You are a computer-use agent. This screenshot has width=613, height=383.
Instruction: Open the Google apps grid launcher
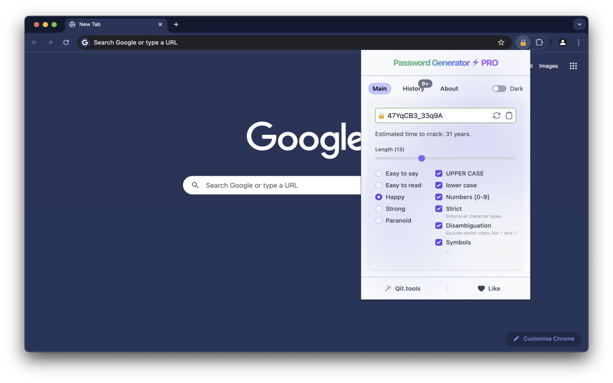point(573,66)
